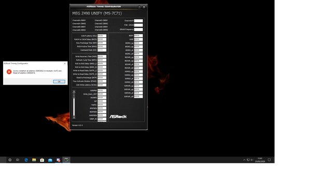Image resolution: width=332 pixels, height=186 pixels.
Task: Click the RAS to RAS Delay (tRRD_S) field
Action: point(102,67)
